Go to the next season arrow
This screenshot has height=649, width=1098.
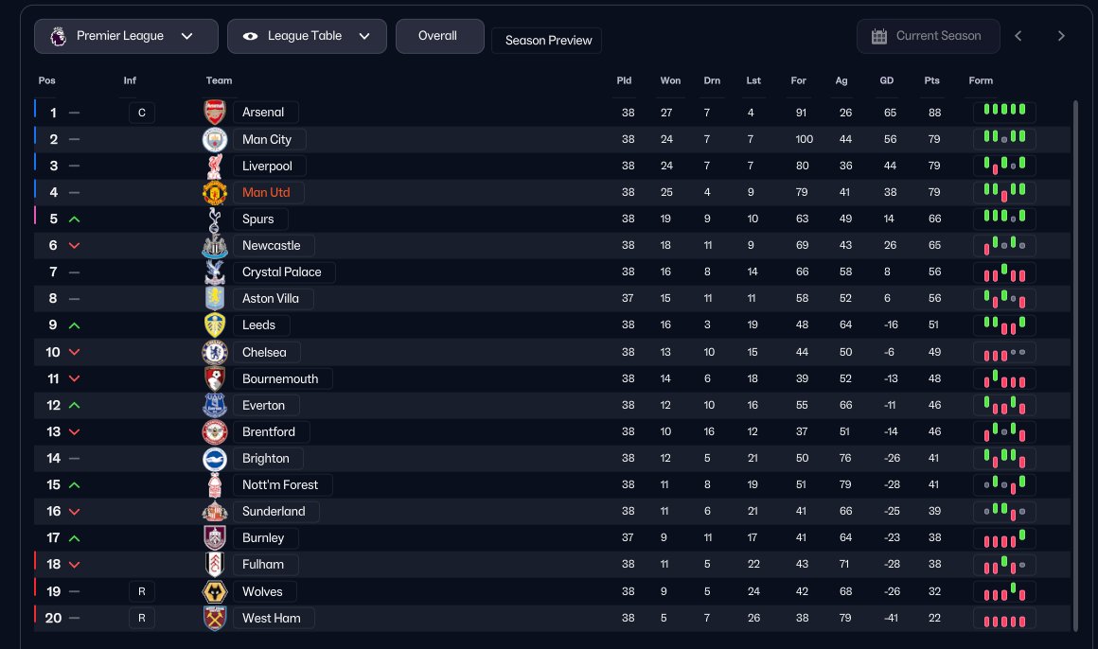(1061, 36)
